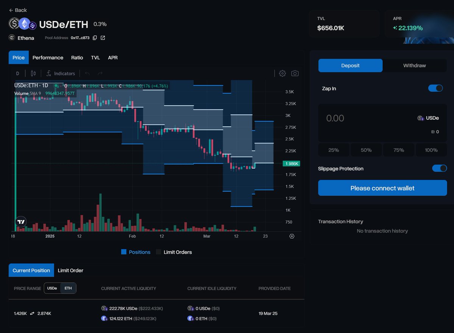Switch to the Price chart tab
Image resolution: width=454 pixels, height=333 pixels.
(x=19, y=58)
